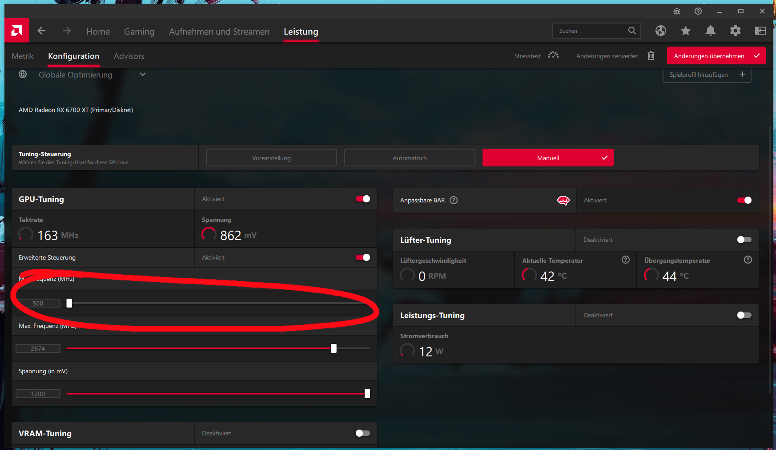Screen dimensions: 776x450
Task: Click the bug report icon
Action: click(x=677, y=11)
